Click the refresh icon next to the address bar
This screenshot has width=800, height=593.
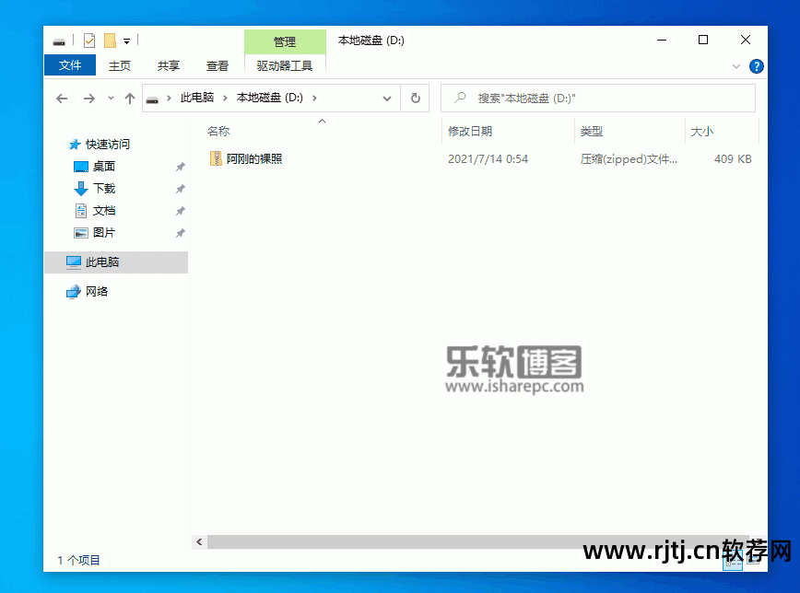click(415, 98)
